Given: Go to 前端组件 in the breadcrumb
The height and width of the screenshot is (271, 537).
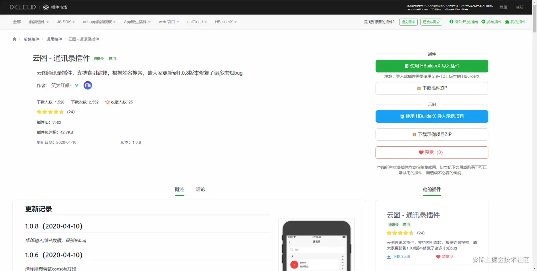Looking at the screenshot, I should (x=32, y=39).
